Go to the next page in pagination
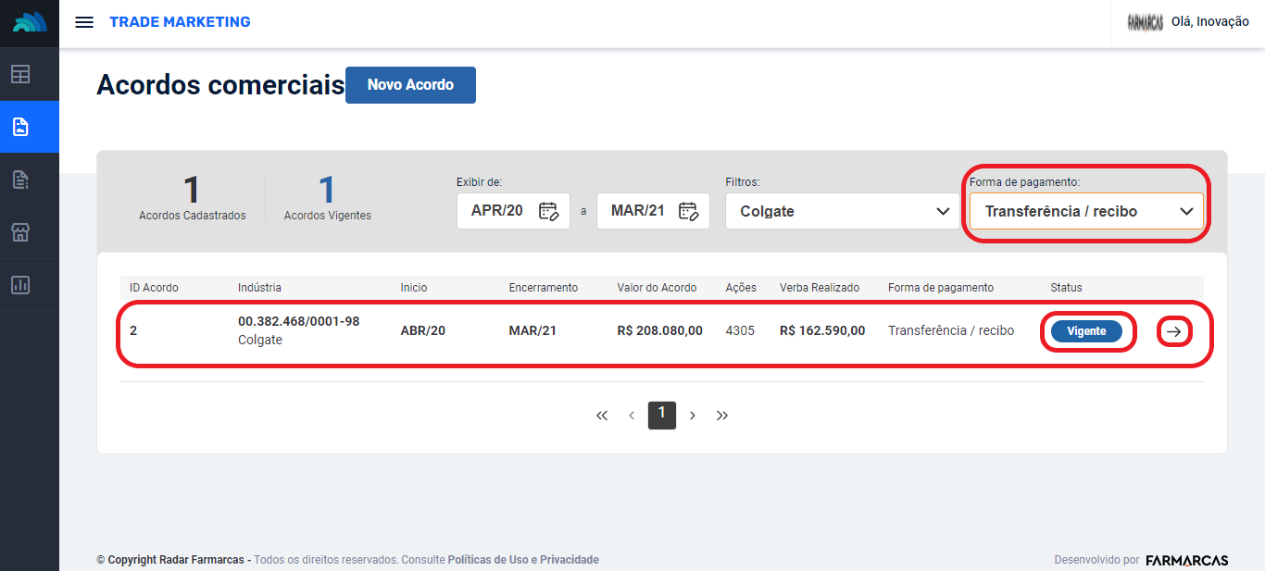This screenshot has width=1265, height=571. pos(693,416)
